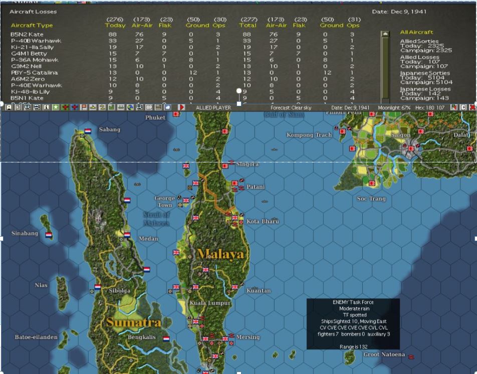Viewport: 477px width, 374px height.
Task: Click the 'C' button in status bar
Action: point(463,107)
